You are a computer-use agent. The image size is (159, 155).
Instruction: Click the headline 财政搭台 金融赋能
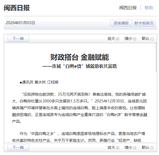(79, 57)
